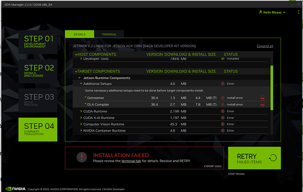Switch to the TERMINAL tab

click(109, 34)
